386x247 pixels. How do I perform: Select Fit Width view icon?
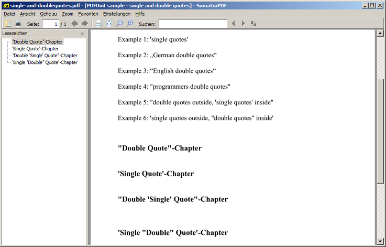click(98, 24)
